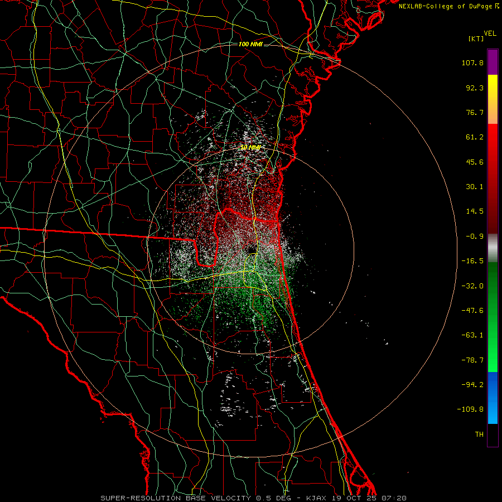Click the VEL legend title
The image size is (502, 502).
point(490,33)
